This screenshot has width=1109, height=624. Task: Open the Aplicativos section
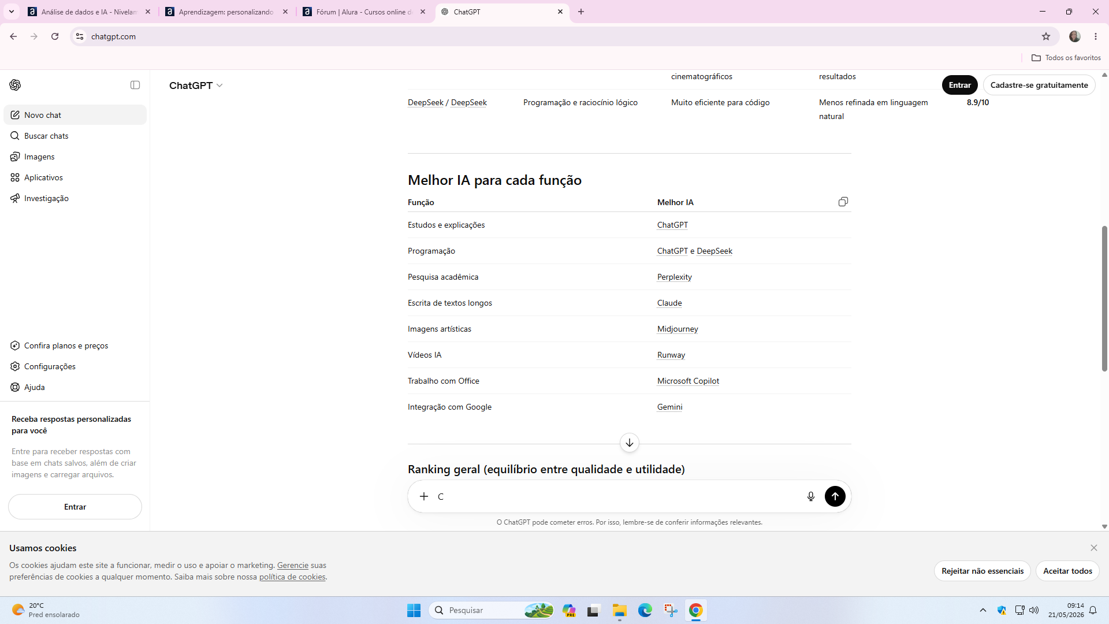75,177
